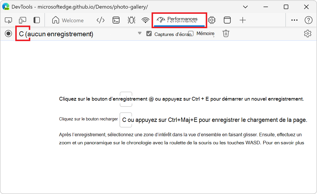Viewport: 317px width, 194px height.
Task: Add a new tool with the plus button
Action: pos(243,20)
